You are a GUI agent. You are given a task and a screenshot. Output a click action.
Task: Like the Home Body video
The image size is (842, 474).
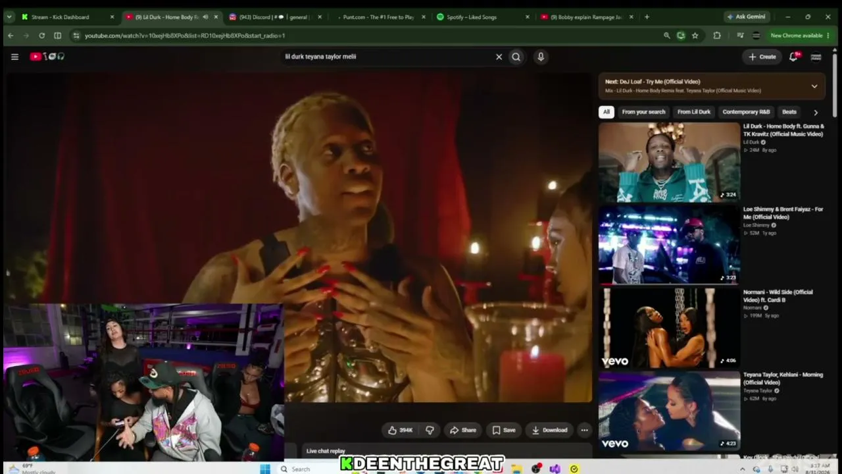[401, 430]
